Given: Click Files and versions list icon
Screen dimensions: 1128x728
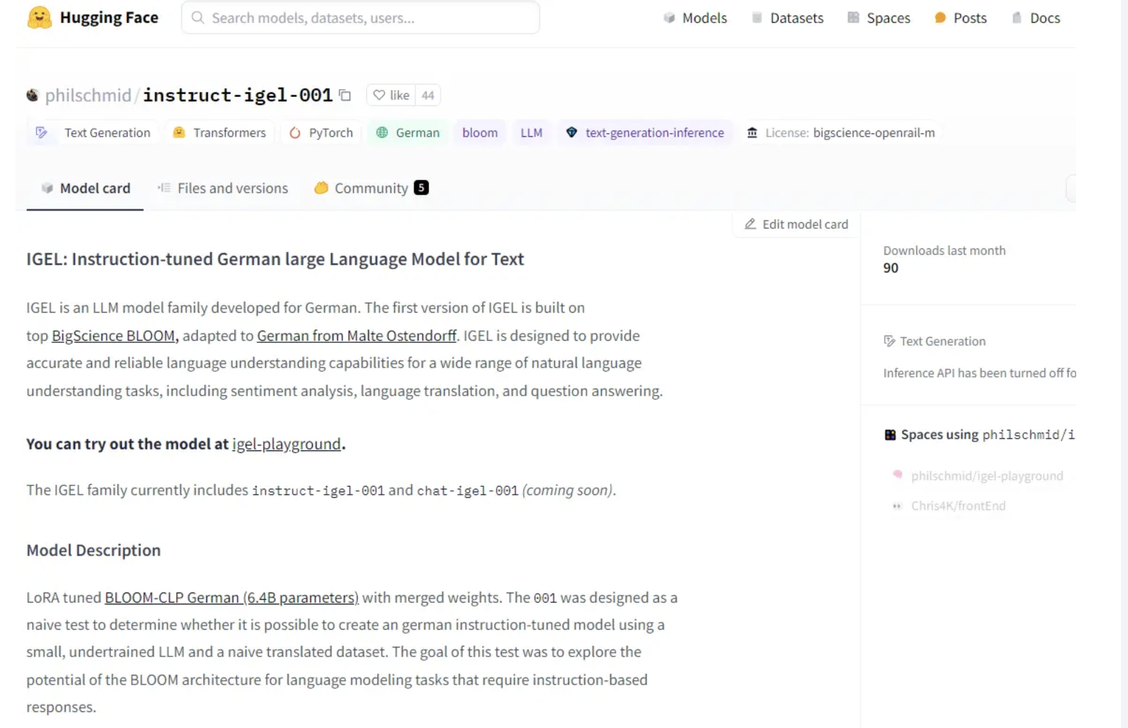Looking at the screenshot, I should (x=164, y=188).
